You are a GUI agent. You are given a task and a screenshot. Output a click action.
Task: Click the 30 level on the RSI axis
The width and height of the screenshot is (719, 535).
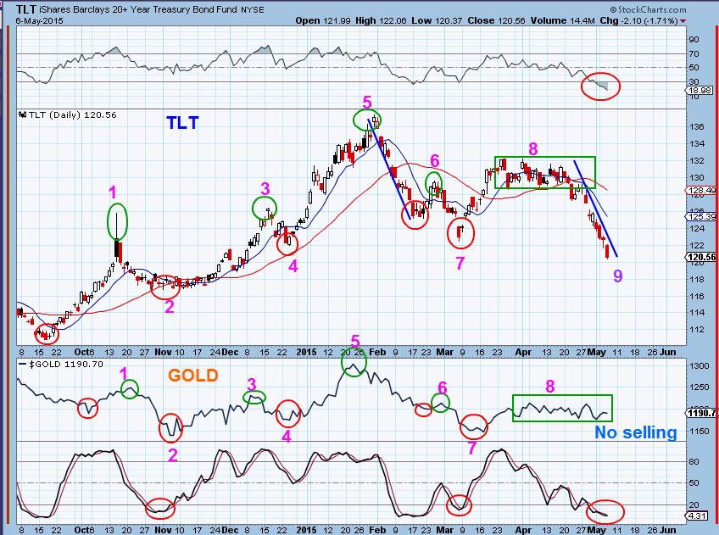tap(694, 82)
